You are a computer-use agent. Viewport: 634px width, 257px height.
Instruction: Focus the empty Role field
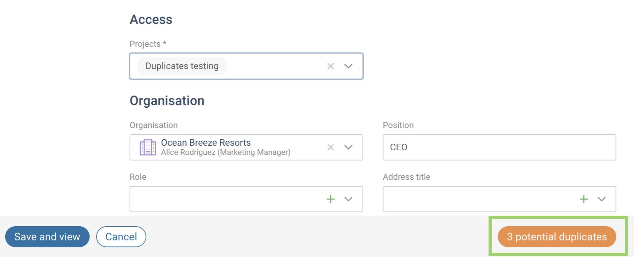click(x=225, y=199)
